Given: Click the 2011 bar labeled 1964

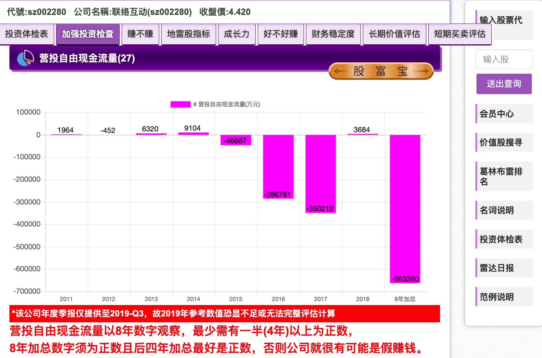Looking at the screenshot, I should click(x=66, y=134).
